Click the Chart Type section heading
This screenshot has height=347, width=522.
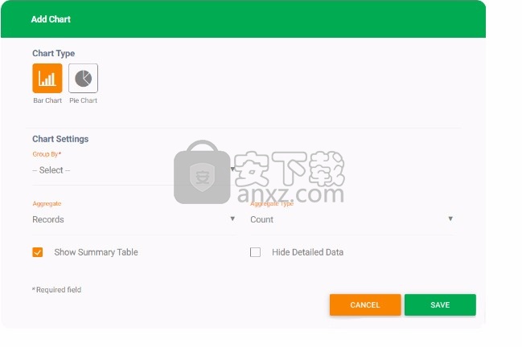point(53,54)
